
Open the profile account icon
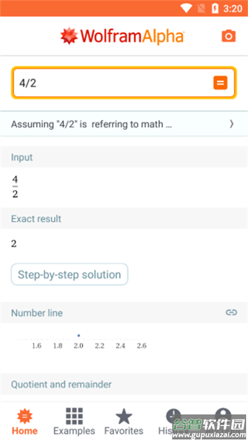(x=223, y=416)
